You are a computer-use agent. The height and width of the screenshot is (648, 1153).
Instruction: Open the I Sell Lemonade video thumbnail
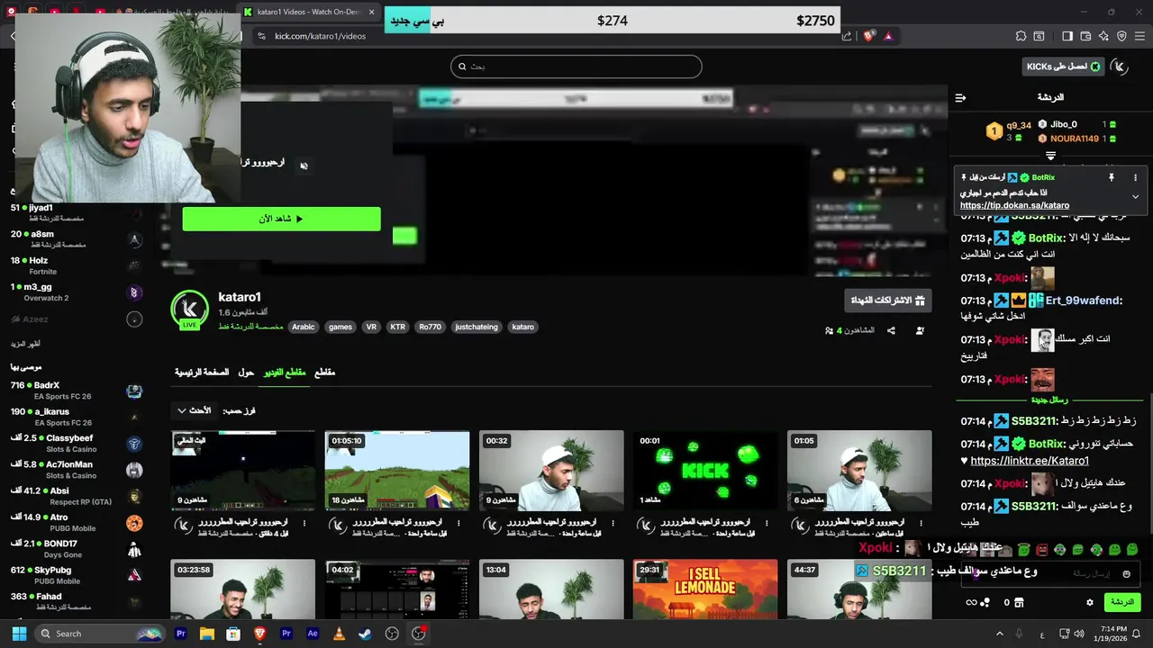(705, 589)
